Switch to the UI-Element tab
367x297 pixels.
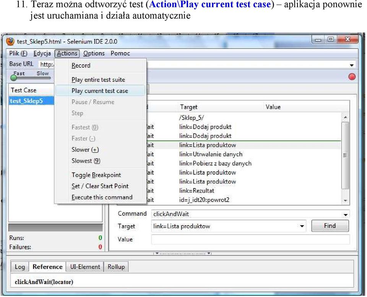point(85,267)
